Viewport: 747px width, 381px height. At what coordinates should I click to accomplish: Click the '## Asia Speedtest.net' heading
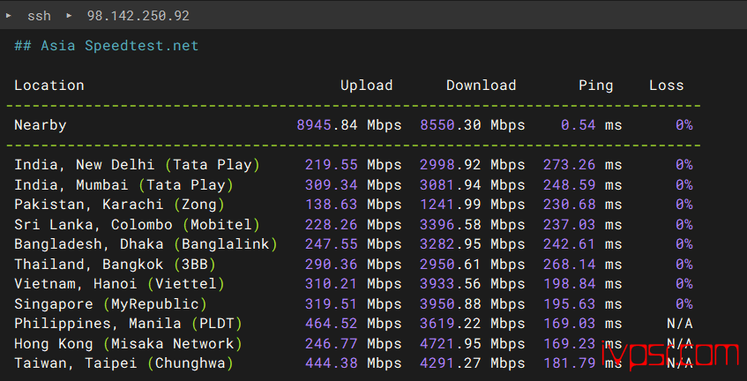[x=106, y=46]
